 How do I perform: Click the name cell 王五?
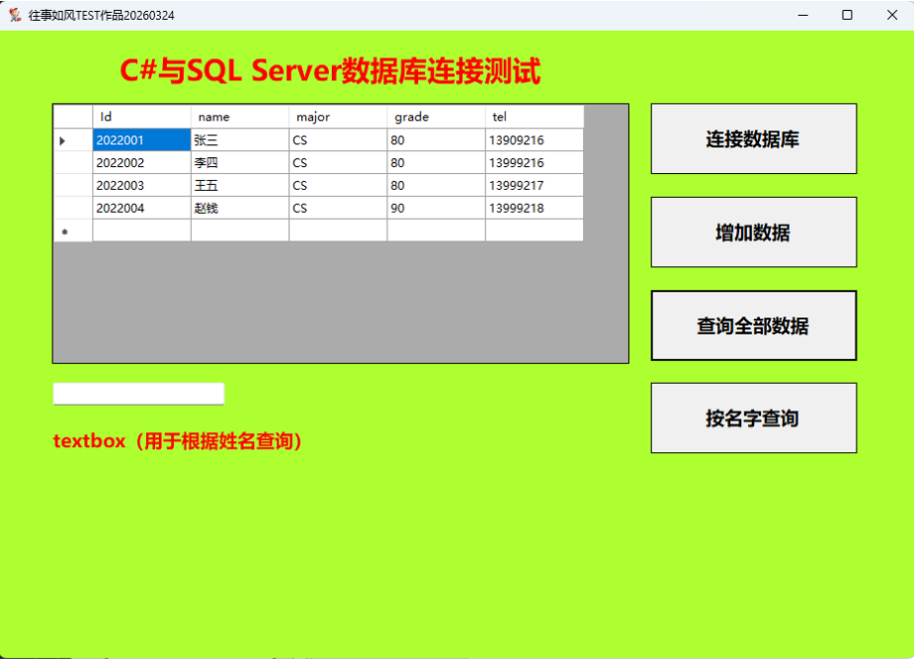(x=239, y=186)
